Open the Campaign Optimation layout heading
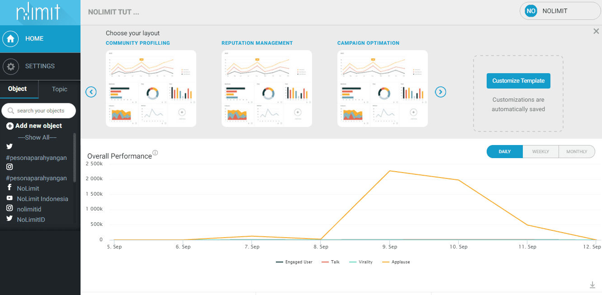Viewport: 602px width, 295px height. [x=368, y=43]
